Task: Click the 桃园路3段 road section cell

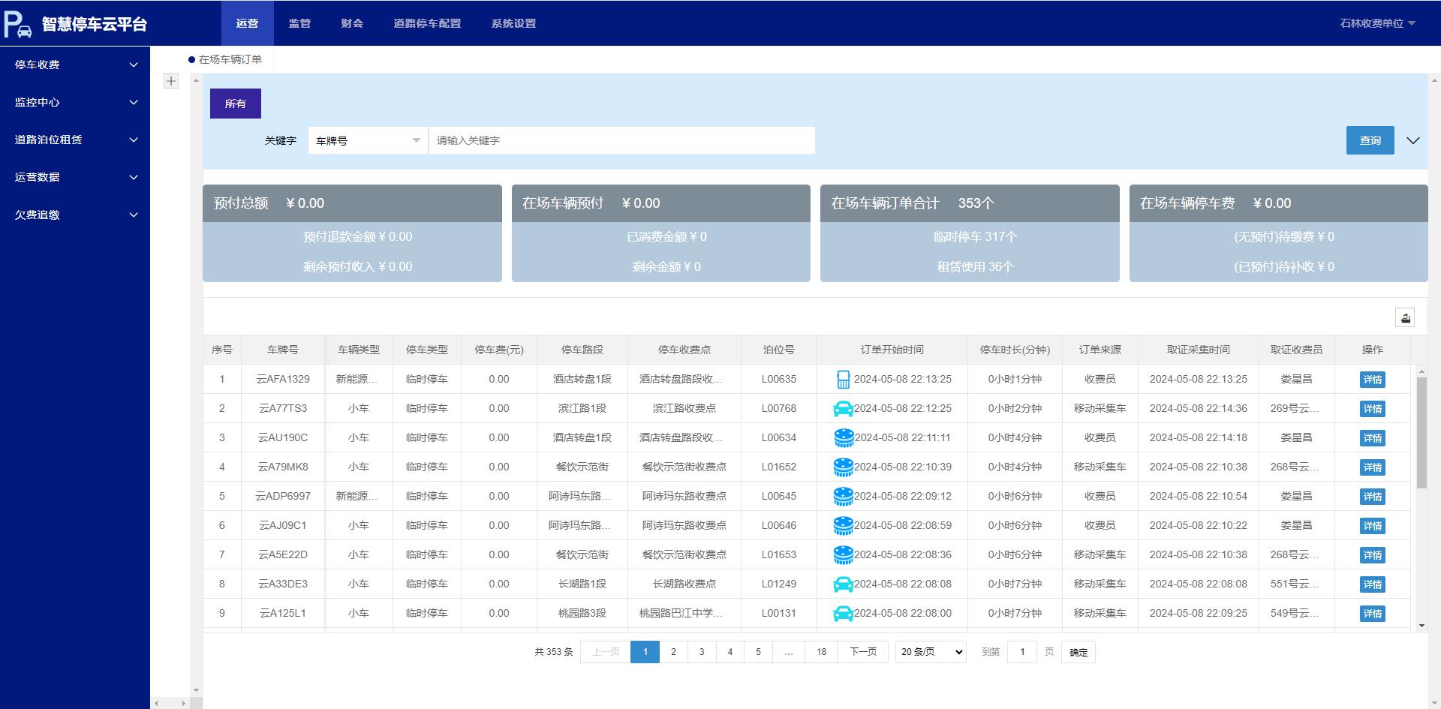Action: pyautogui.click(x=582, y=613)
